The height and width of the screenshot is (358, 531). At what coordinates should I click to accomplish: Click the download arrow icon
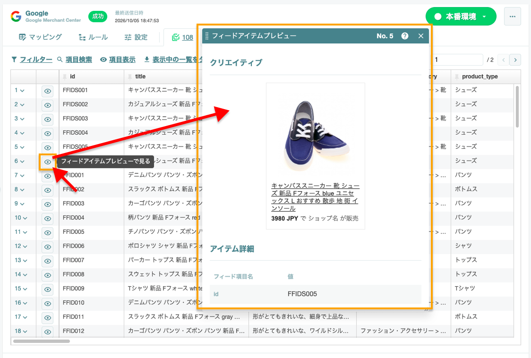pyautogui.click(x=147, y=59)
